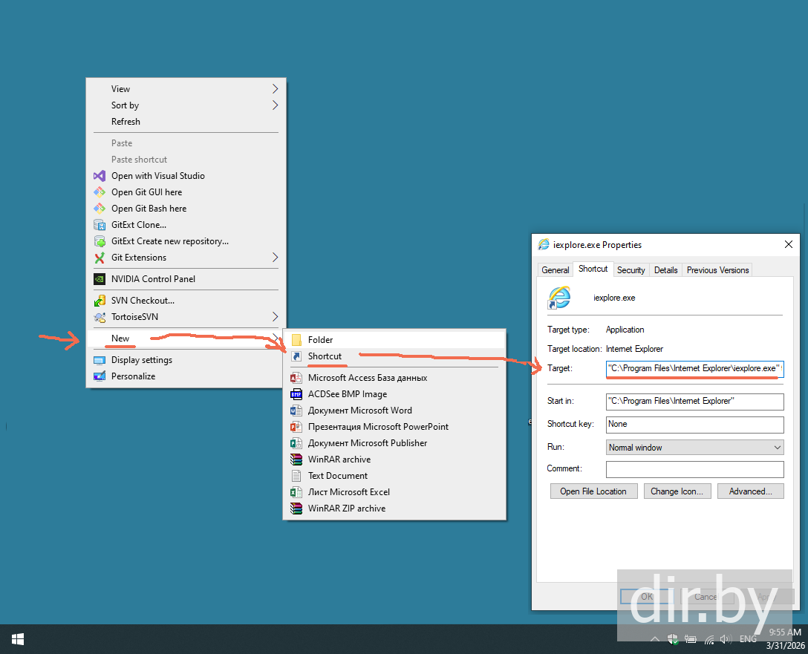Click the TortoiseSVN turtle icon
This screenshot has height=654, width=808.
[x=100, y=317]
